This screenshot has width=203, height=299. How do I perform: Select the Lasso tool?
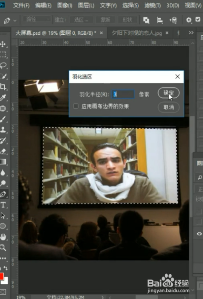pos(3,65)
